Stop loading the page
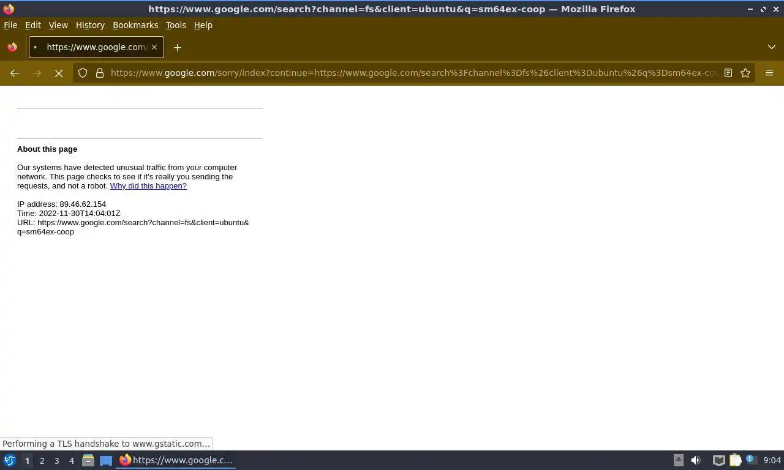This screenshot has height=470, width=784. click(59, 73)
